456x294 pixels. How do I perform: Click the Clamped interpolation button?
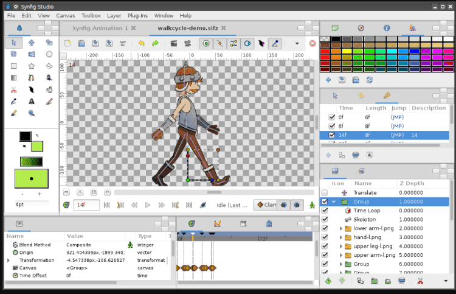[x=266, y=205]
